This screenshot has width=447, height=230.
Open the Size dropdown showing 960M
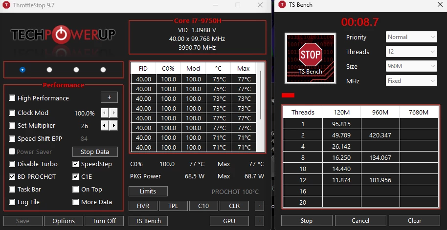tap(411, 66)
